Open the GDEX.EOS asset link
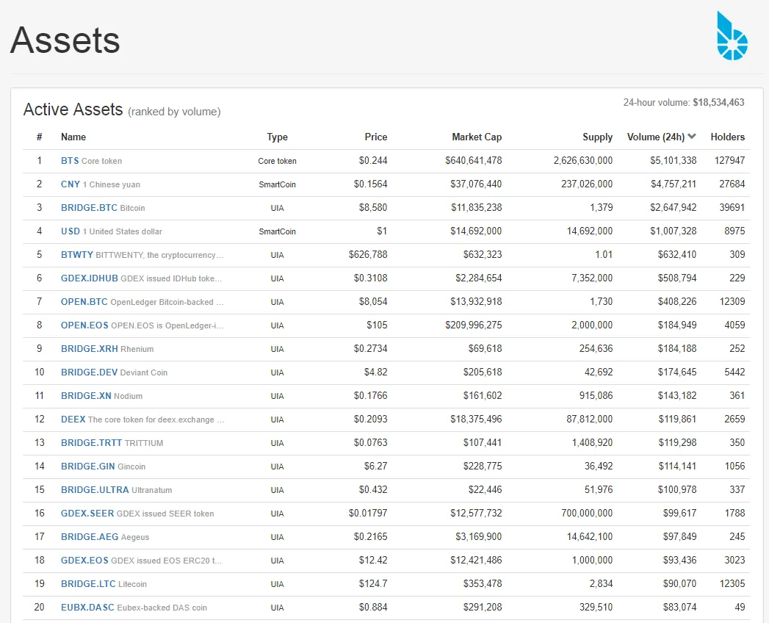Screen dimensions: 769x623 pos(84,561)
